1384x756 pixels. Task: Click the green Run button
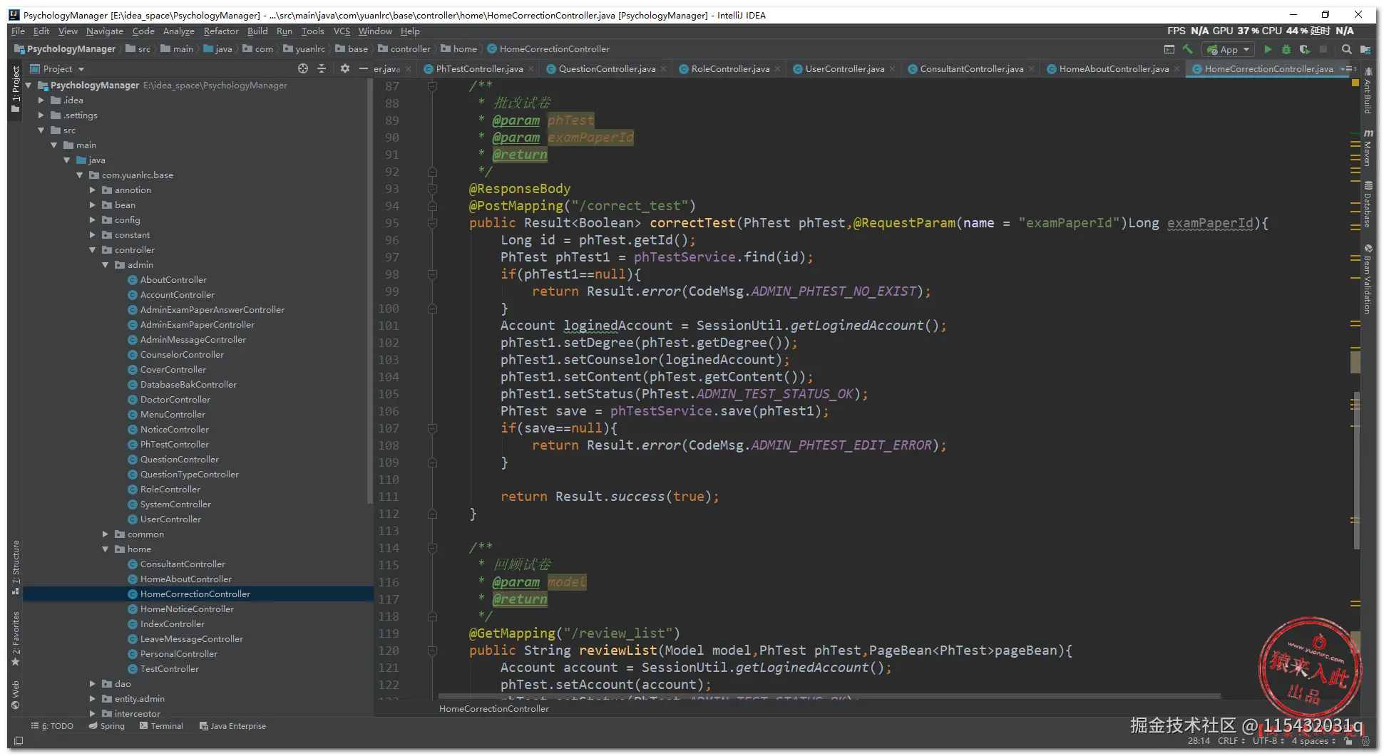1267,49
